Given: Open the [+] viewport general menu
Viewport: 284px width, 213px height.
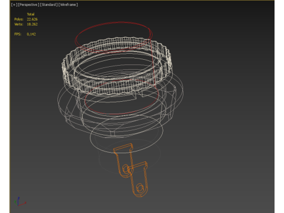Looking at the screenshot, I should [14, 5].
